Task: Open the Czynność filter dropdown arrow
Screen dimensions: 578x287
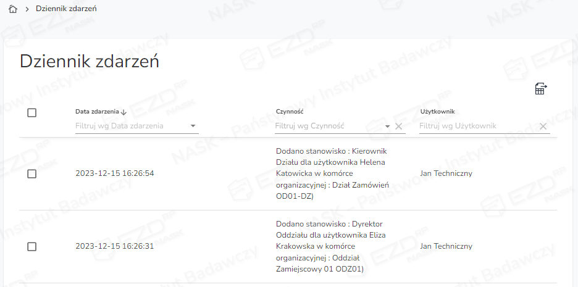Action: click(x=388, y=127)
